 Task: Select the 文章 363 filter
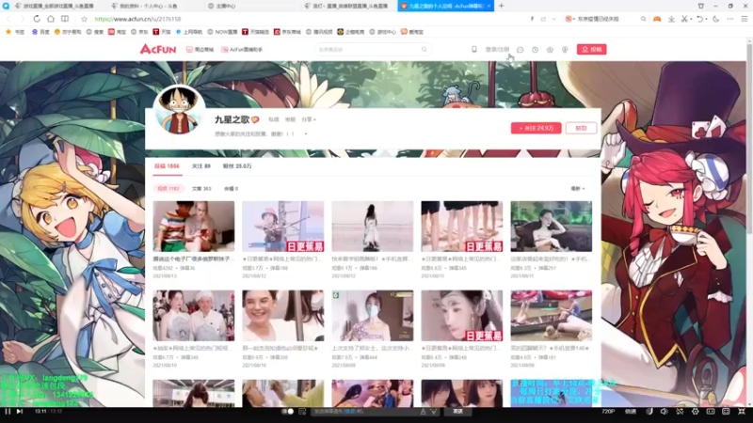tap(201, 189)
